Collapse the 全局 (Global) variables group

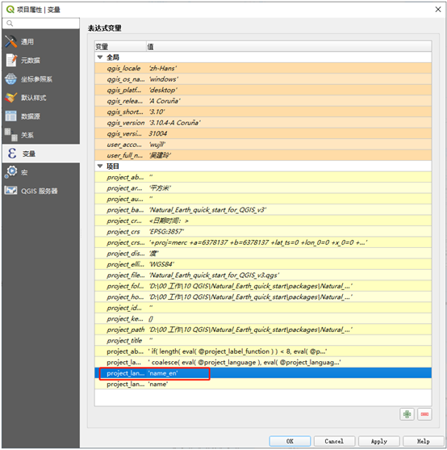[100, 57]
